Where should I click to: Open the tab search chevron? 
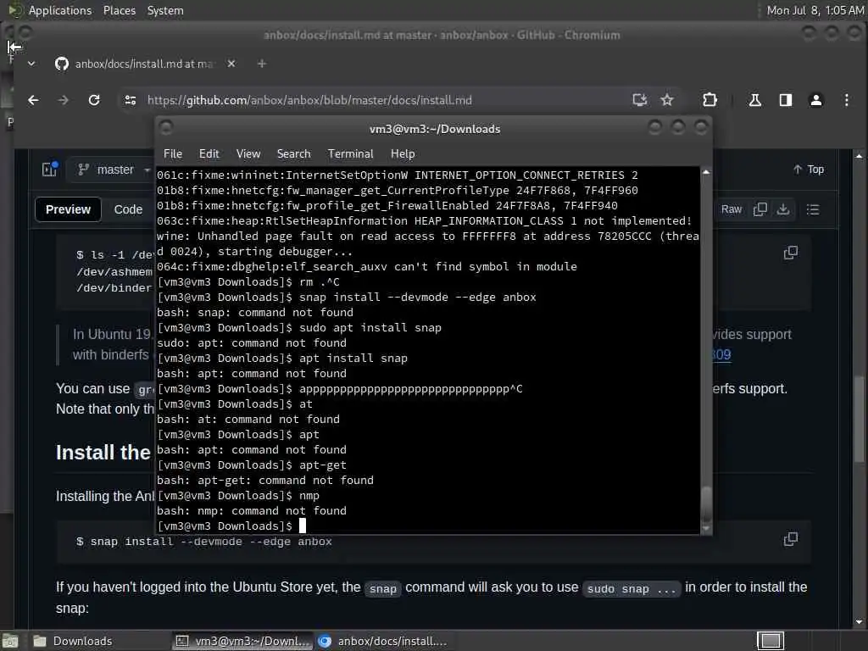point(31,64)
